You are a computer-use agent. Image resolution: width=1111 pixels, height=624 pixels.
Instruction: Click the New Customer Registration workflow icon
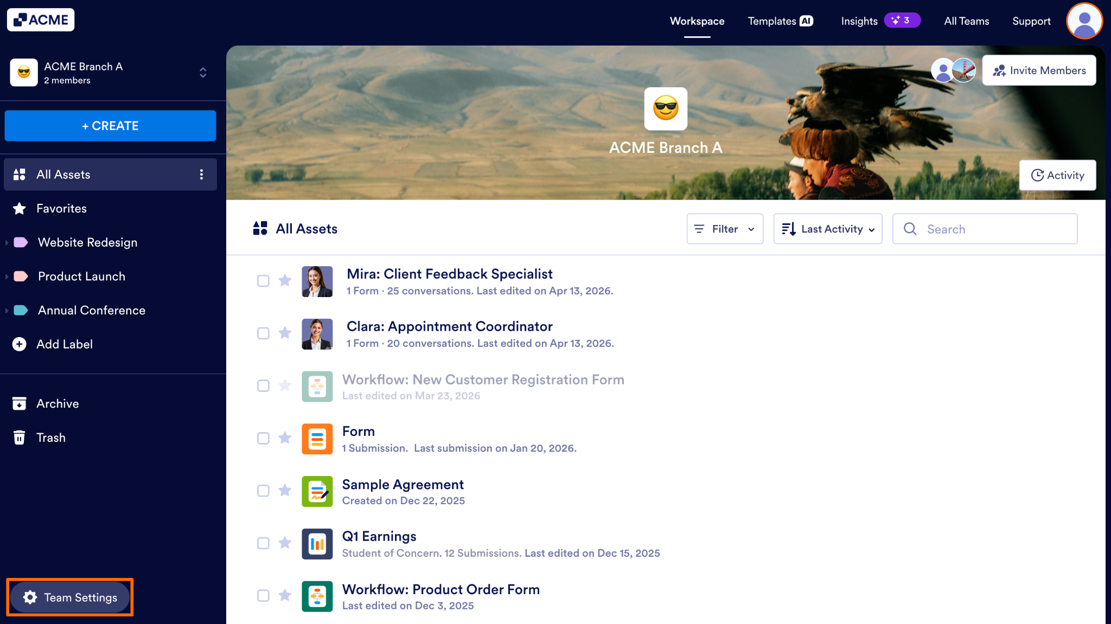click(x=317, y=387)
